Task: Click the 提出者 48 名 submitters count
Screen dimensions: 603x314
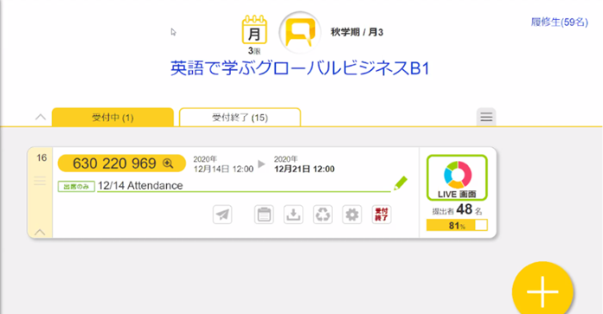Action: (x=457, y=210)
